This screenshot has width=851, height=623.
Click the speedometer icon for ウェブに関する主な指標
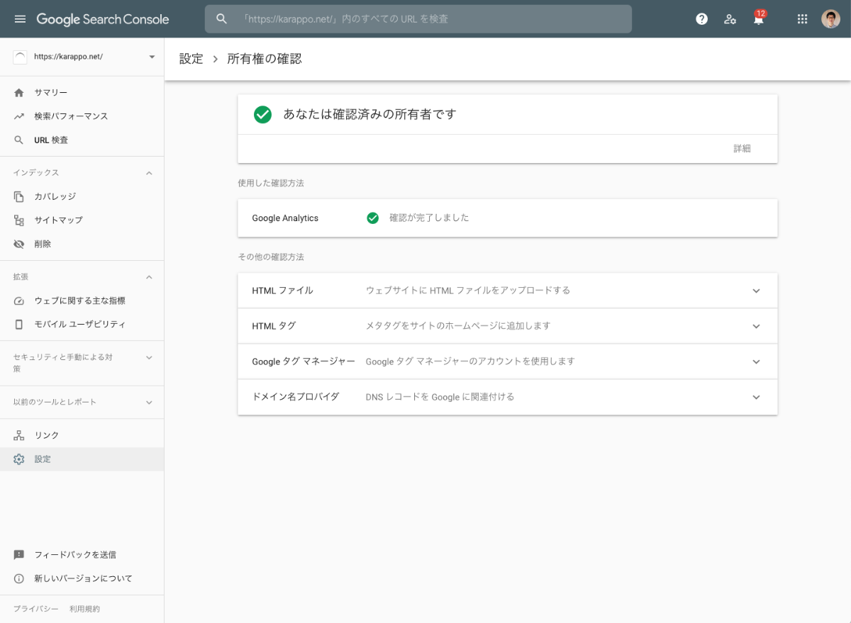coord(19,301)
